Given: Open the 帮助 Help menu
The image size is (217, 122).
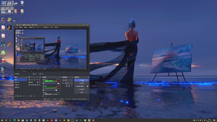Looking at the screenshot, I should (56, 27).
